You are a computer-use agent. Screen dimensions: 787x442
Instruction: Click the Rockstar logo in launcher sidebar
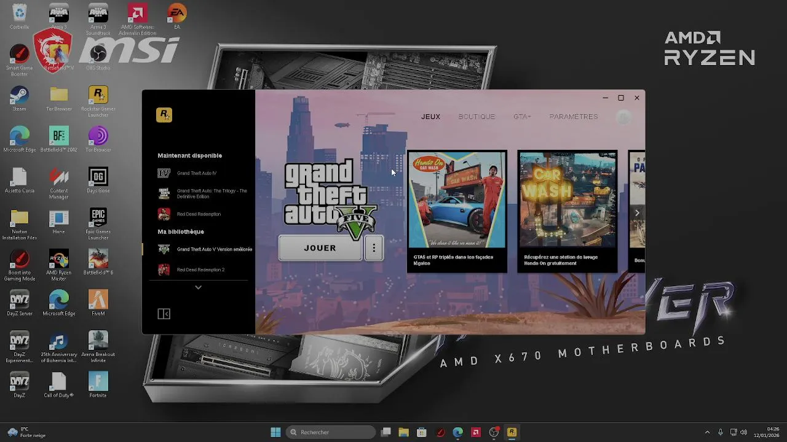coord(164,115)
